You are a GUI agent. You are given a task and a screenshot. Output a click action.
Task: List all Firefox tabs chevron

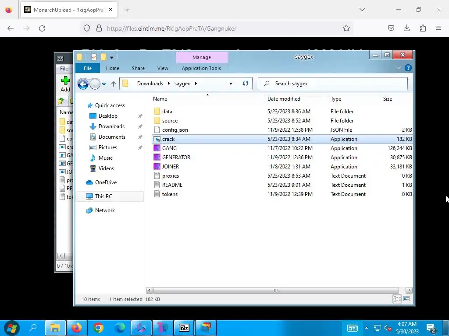(362, 10)
